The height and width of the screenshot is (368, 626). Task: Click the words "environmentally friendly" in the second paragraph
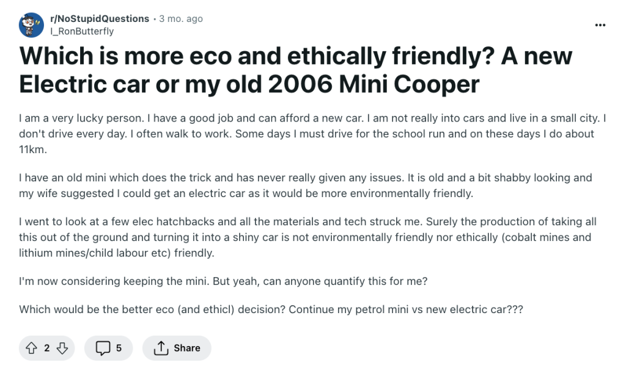pyautogui.click(x=391, y=193)
